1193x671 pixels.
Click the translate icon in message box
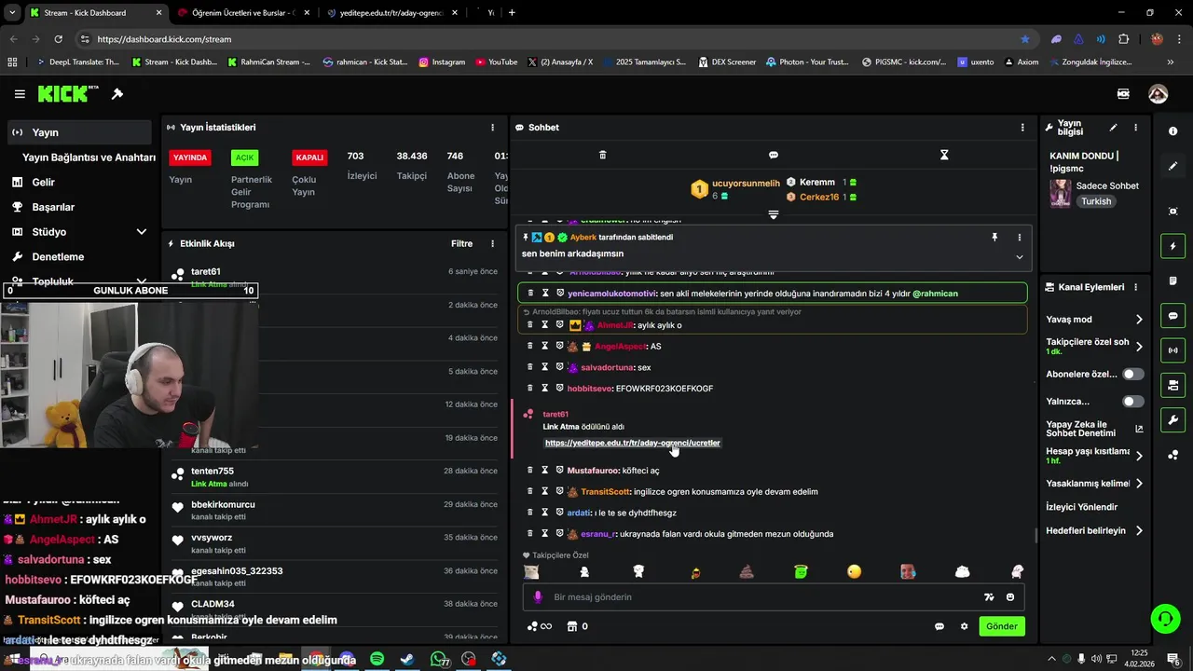pos(989,597)
